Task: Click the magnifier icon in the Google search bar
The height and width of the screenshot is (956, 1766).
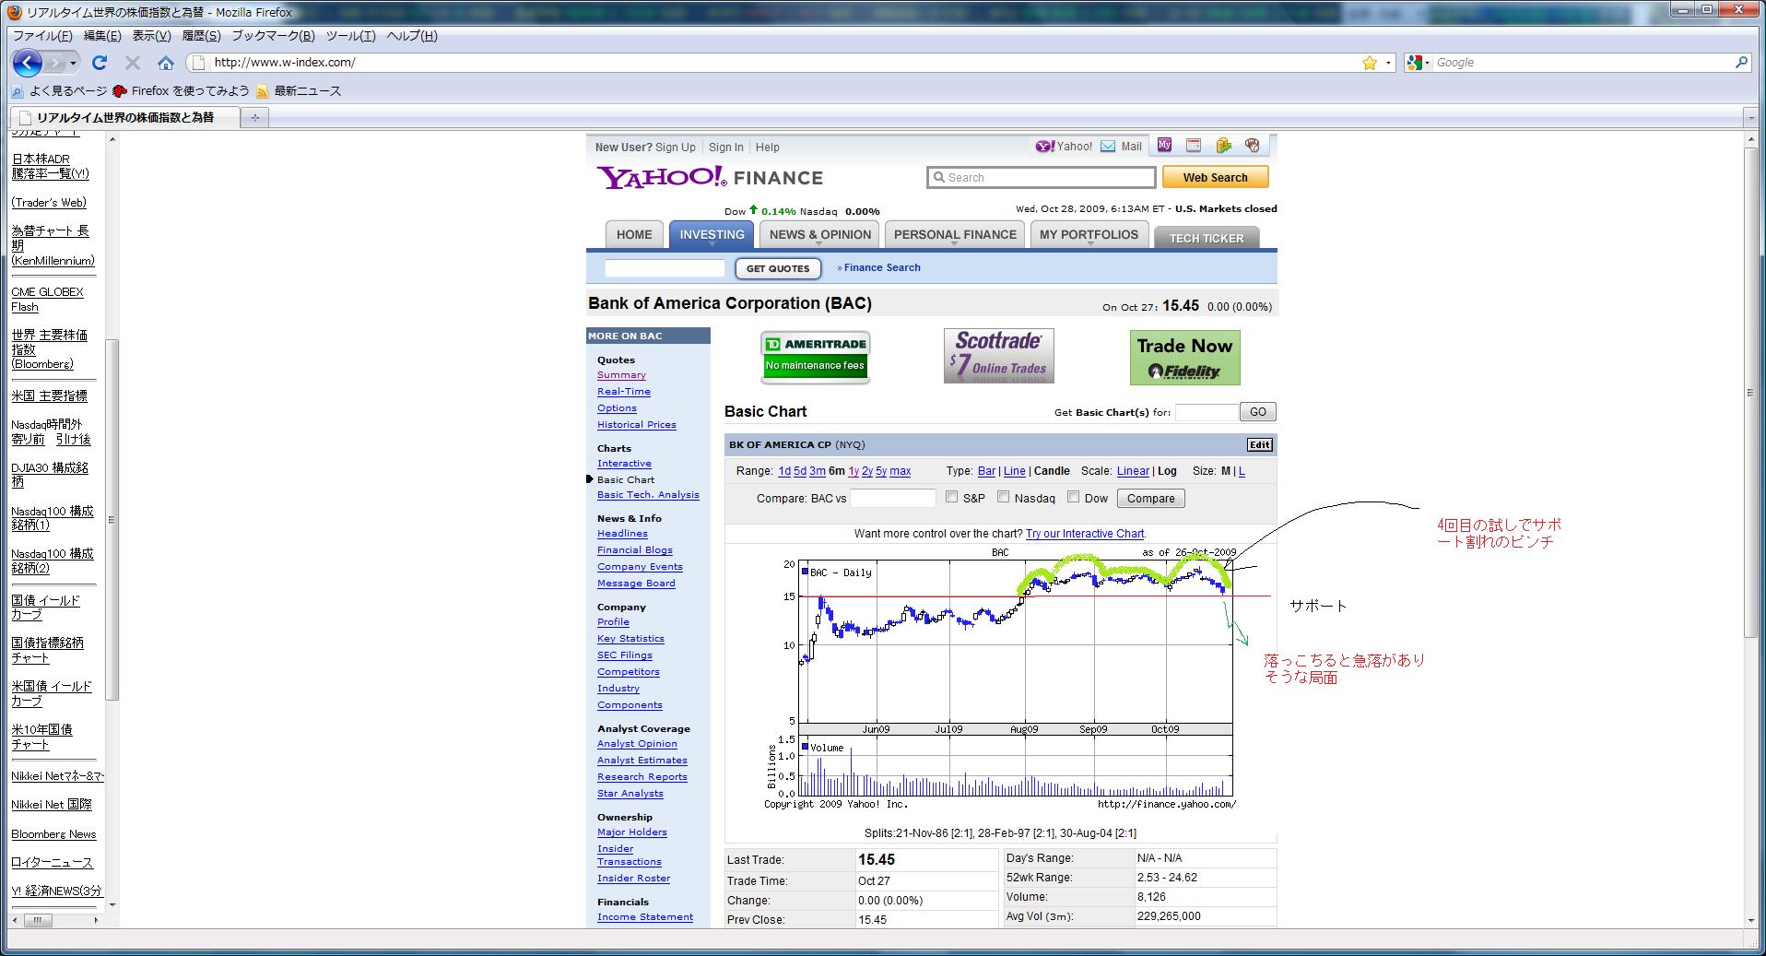Action: point(1741,63)
